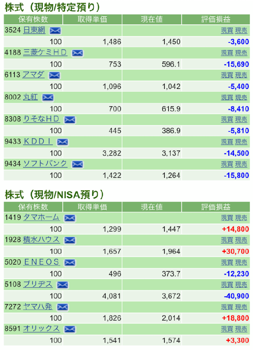Image resolution: width=253 pixels, height=350 pixels.
Task: Click the mail icon next to ヤマハ発
Action: point(63,307)
